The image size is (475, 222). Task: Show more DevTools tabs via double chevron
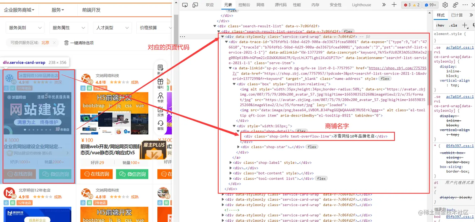click(x=384, y=5)
